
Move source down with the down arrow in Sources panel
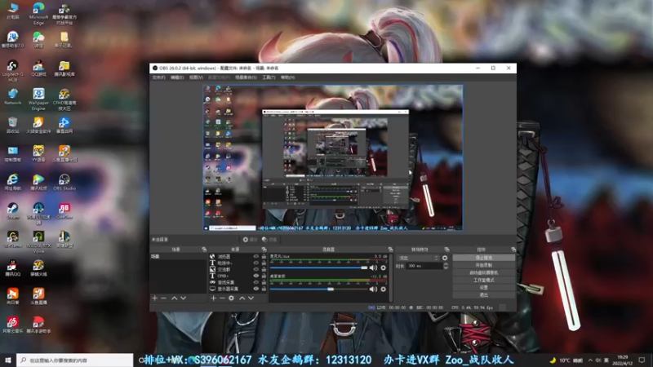[x=251, y=298]
